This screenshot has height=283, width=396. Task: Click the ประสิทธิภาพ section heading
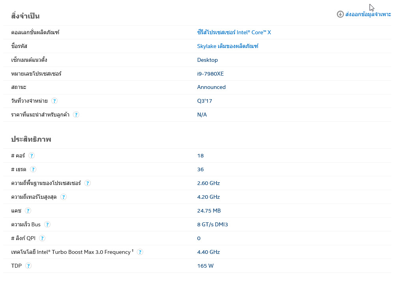(x=31, y=139)
